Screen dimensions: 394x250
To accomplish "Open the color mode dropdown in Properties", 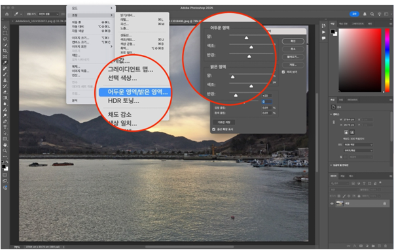I will point(358,145).
